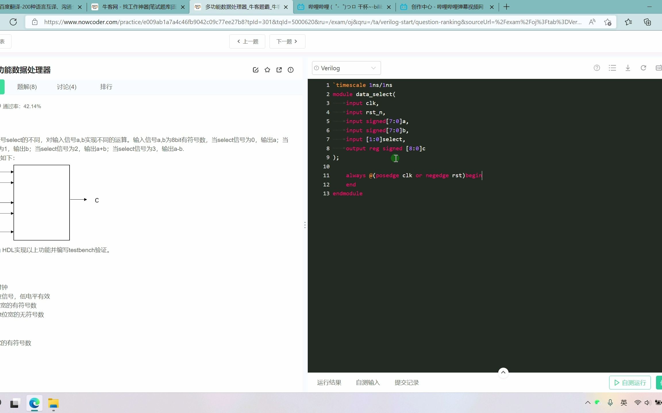The height and width of the screenshot is (413, 662).
Task: Open the editor help question-mark icon
Action: [597, 68]
